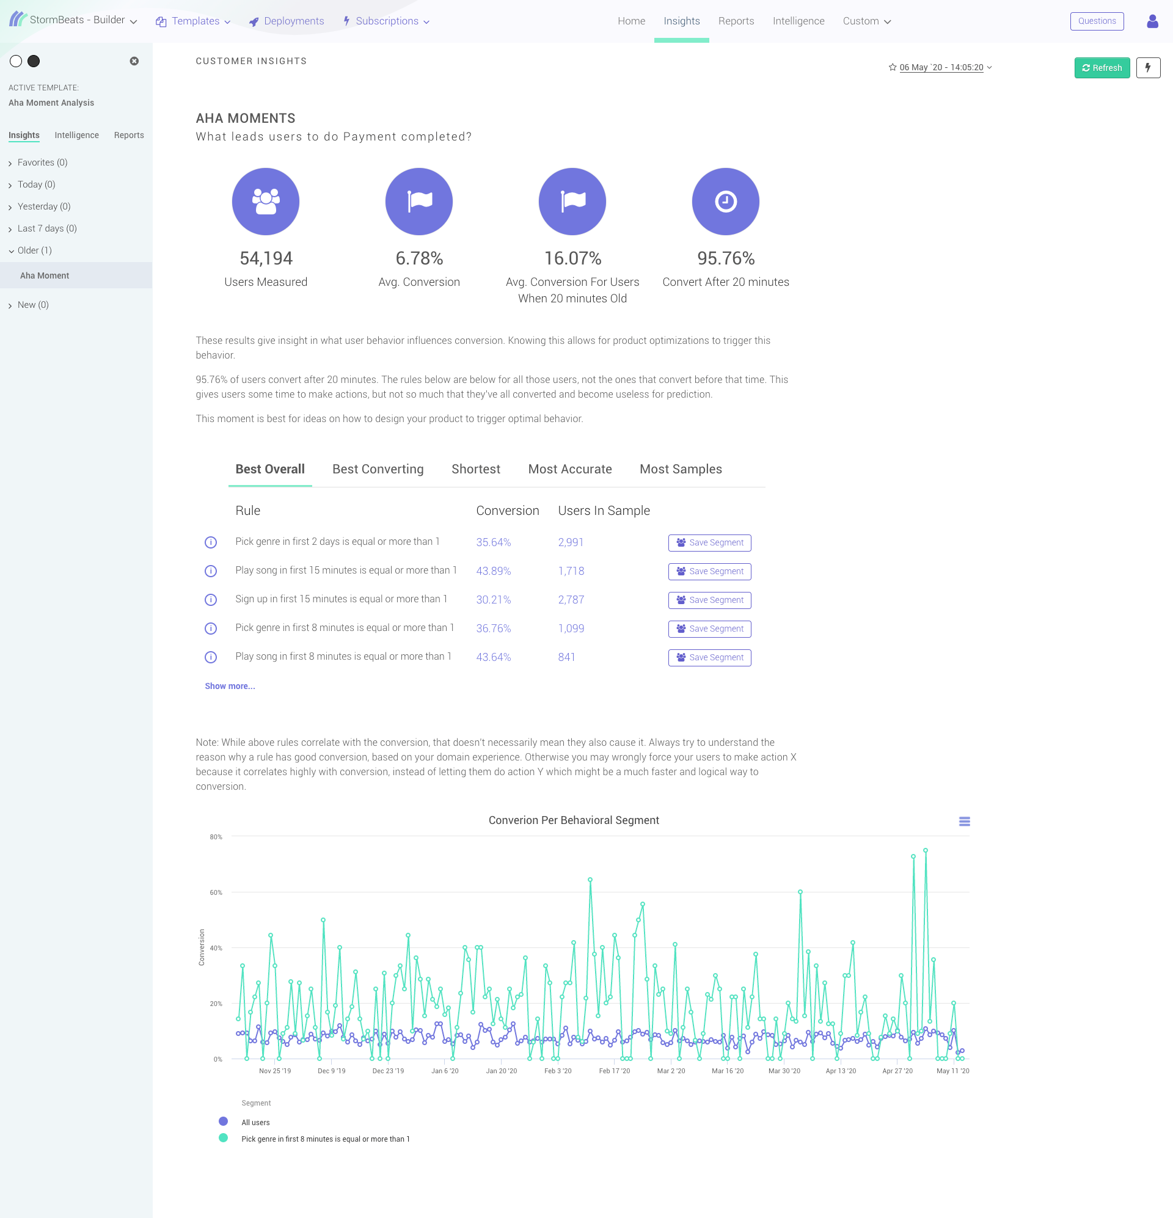Click the Show more... link
Screen dimensions: 1173x1218
tap(229, 686)
